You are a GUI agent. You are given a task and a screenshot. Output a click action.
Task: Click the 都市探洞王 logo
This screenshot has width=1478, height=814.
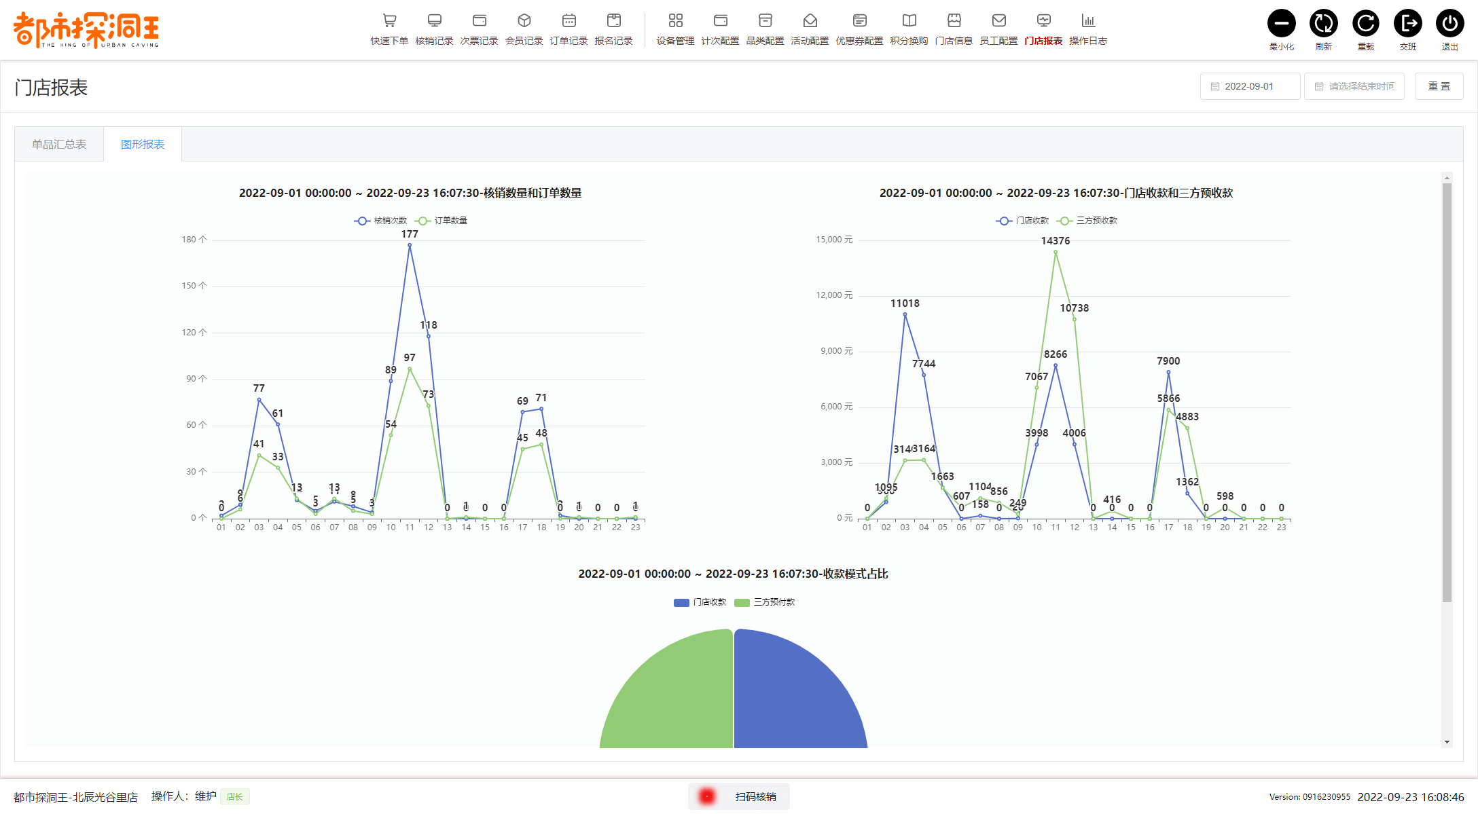(86, 30)
